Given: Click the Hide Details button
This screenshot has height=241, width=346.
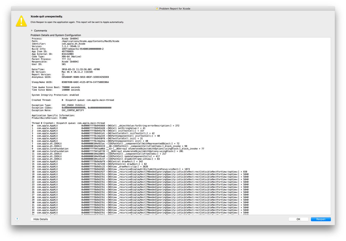Looking at the screenshot, I should [41, 219].
